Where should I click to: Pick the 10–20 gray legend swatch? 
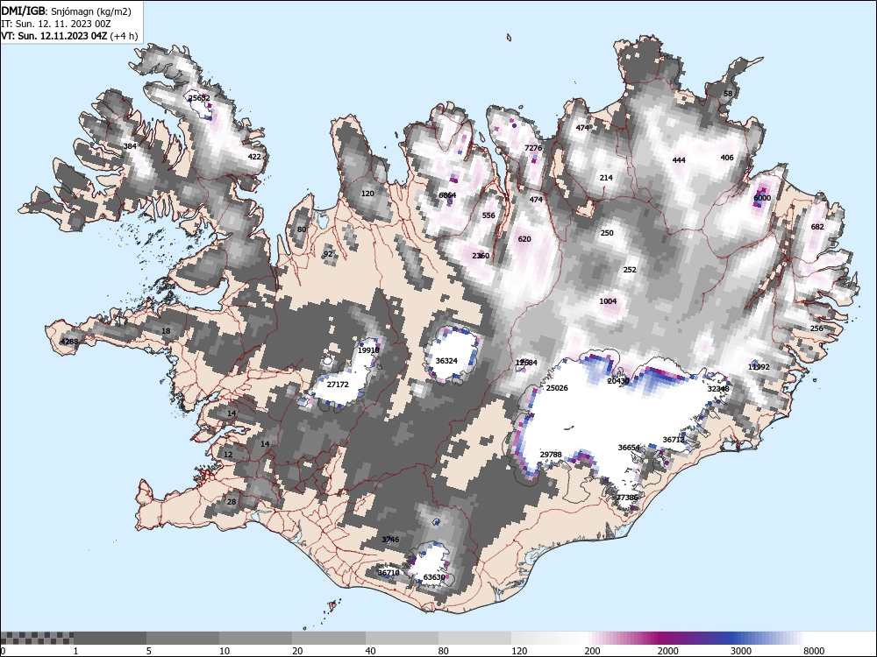coord(255,639)
